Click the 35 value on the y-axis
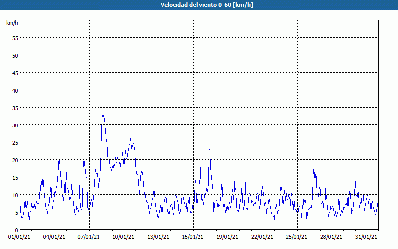398x249 pixels. (x=15, y=108)
